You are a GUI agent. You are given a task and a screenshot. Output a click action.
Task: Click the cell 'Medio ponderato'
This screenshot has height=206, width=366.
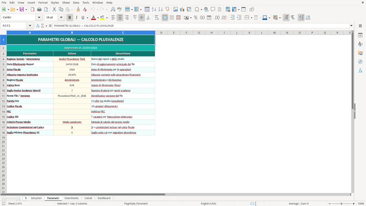[x=72, y=122]
